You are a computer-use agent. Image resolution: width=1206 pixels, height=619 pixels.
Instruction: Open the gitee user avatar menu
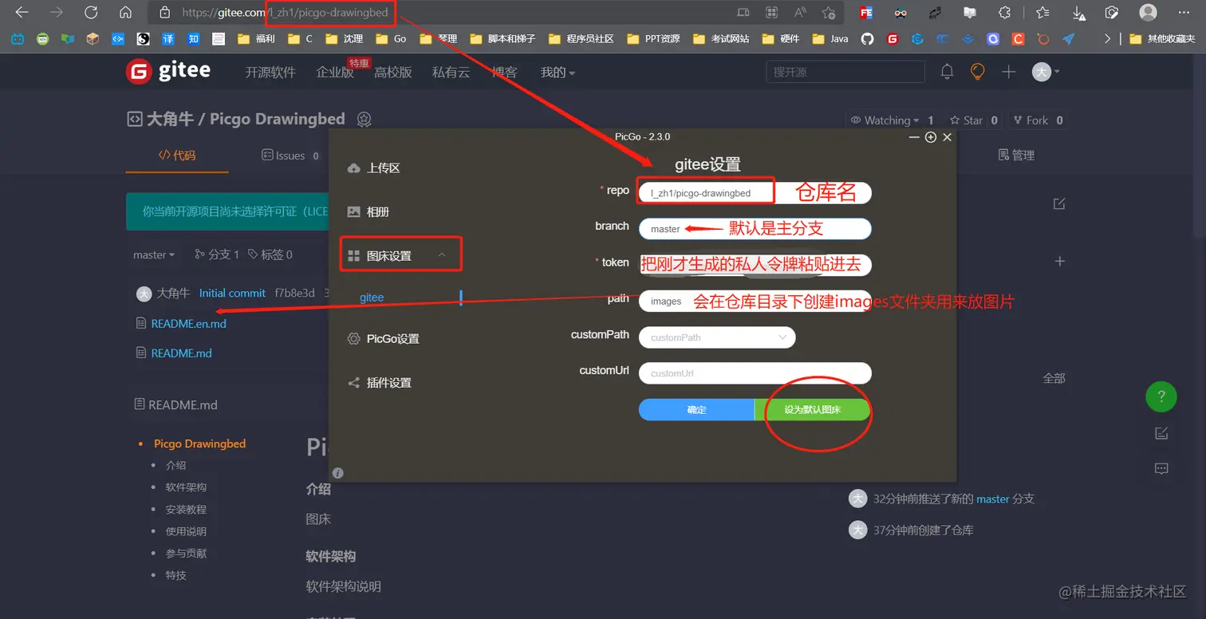click(1045, 72)
